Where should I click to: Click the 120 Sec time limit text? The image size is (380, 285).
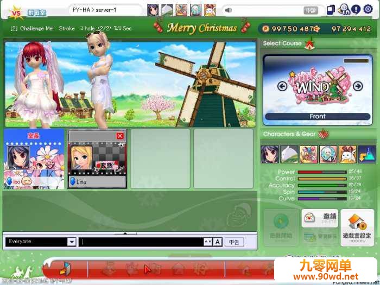[123, 28]
